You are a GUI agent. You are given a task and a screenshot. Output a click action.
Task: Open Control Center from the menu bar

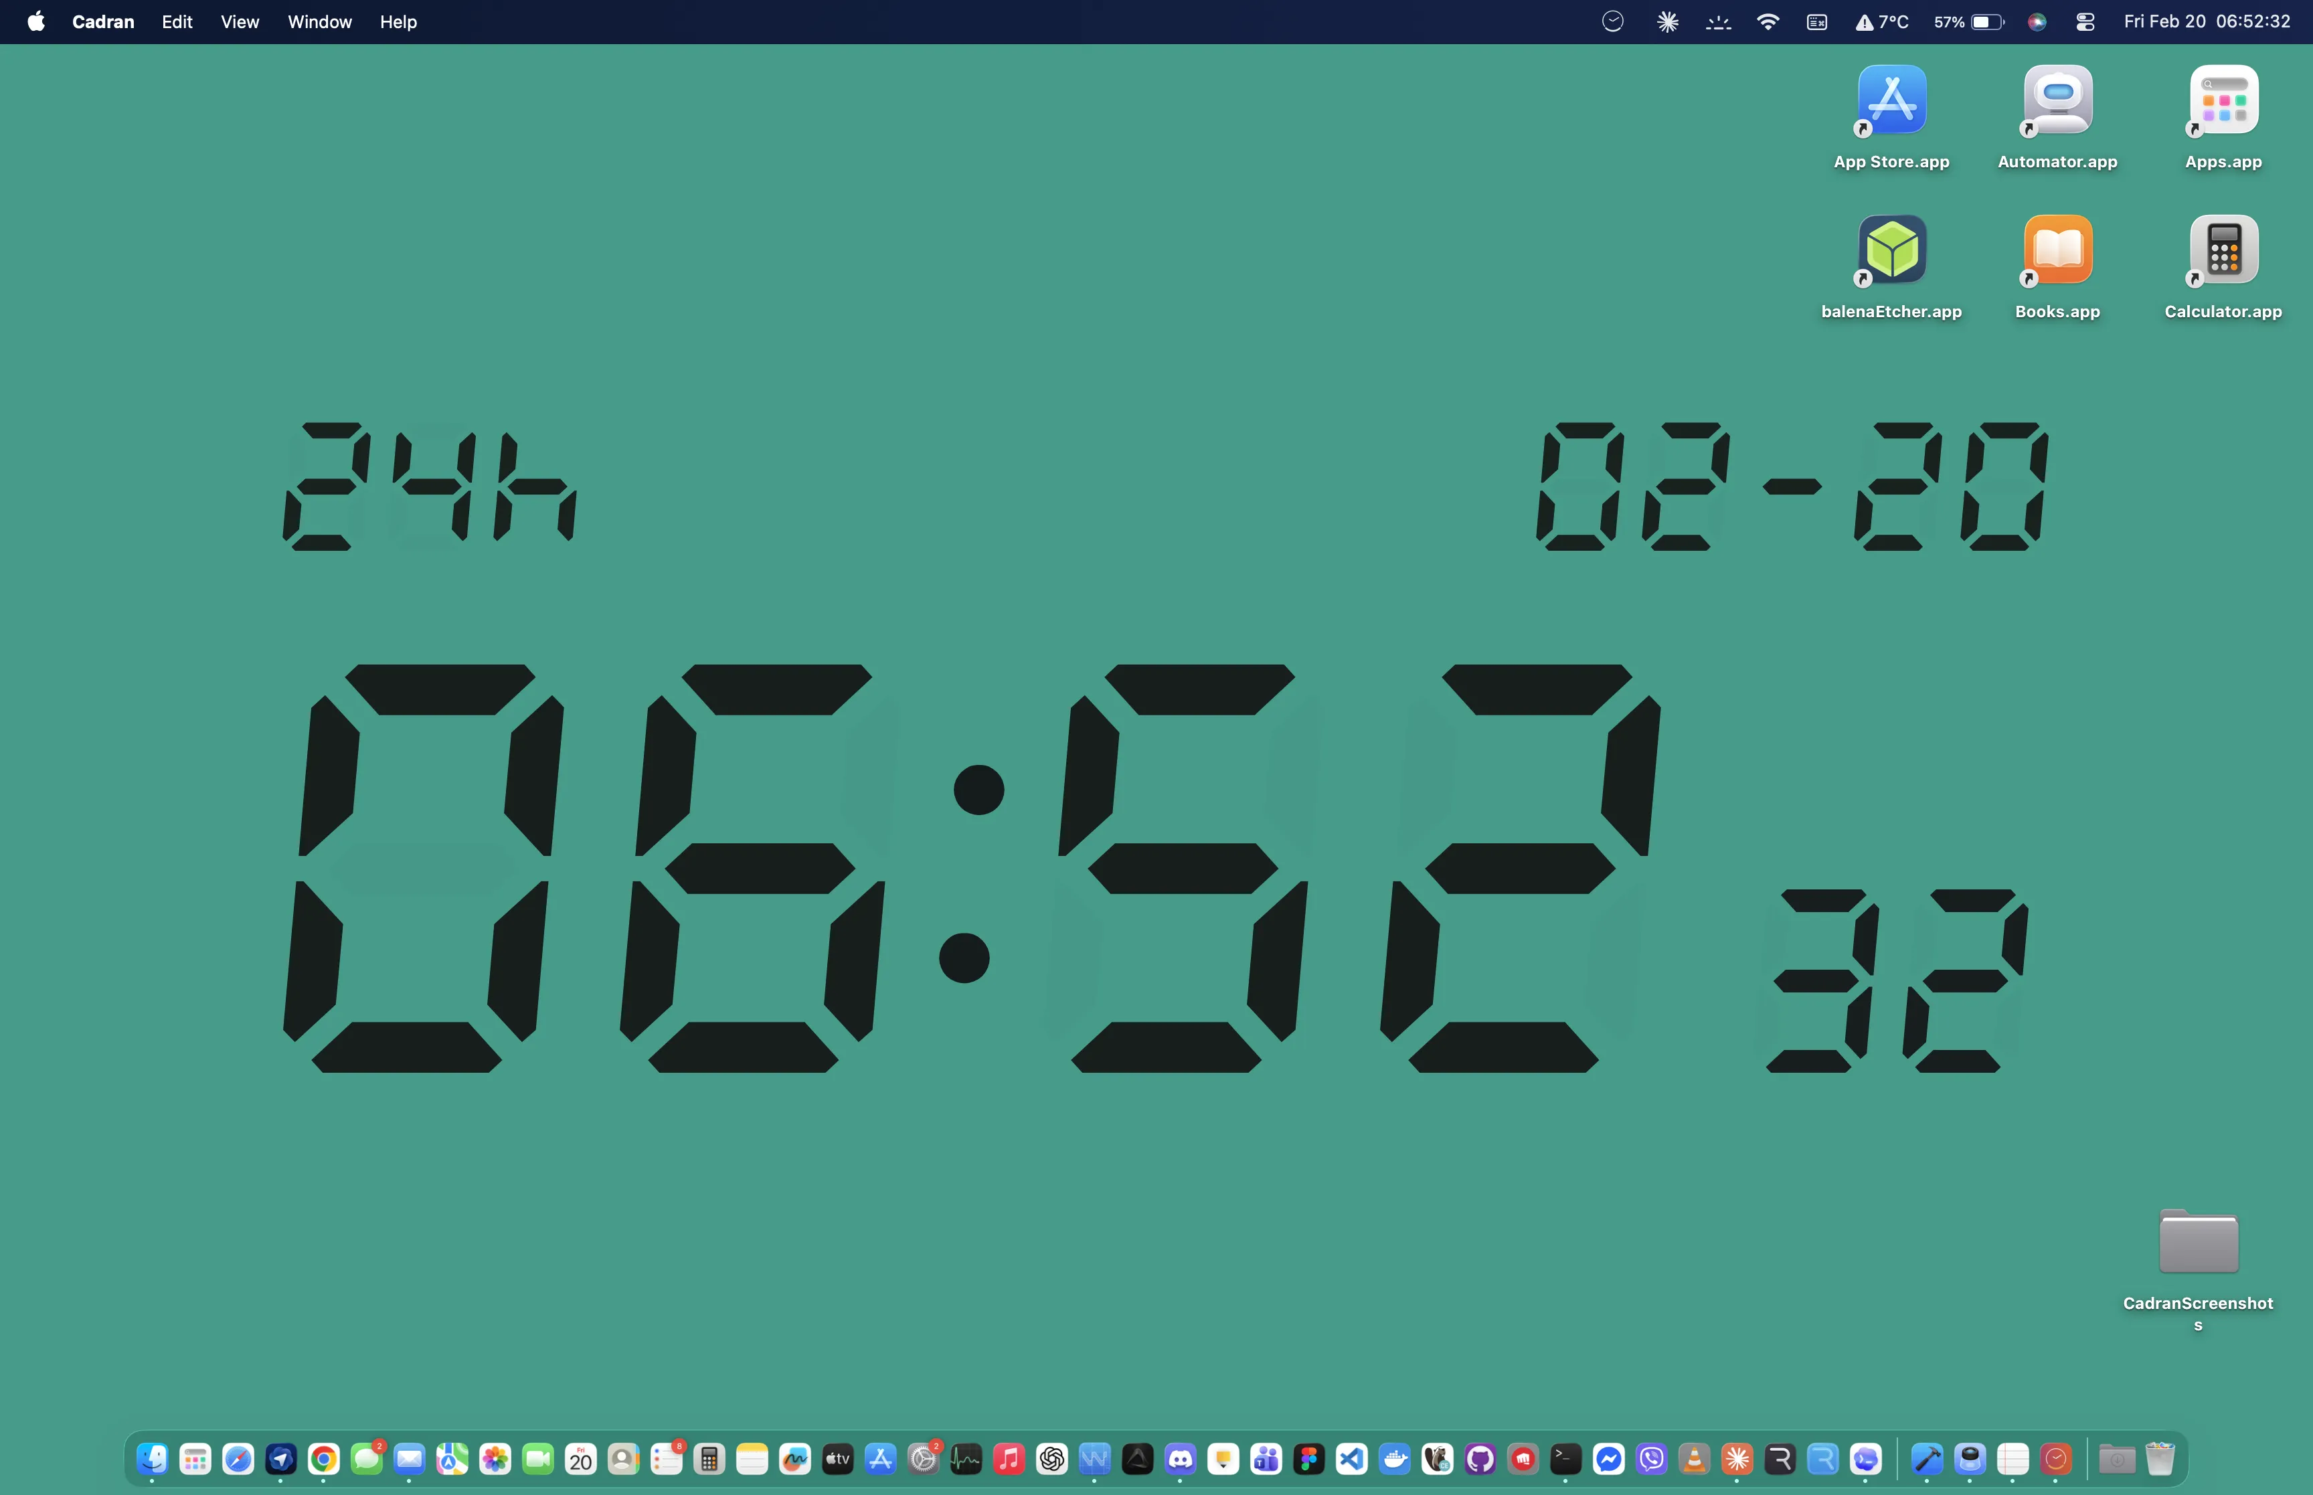[2085, 21]
